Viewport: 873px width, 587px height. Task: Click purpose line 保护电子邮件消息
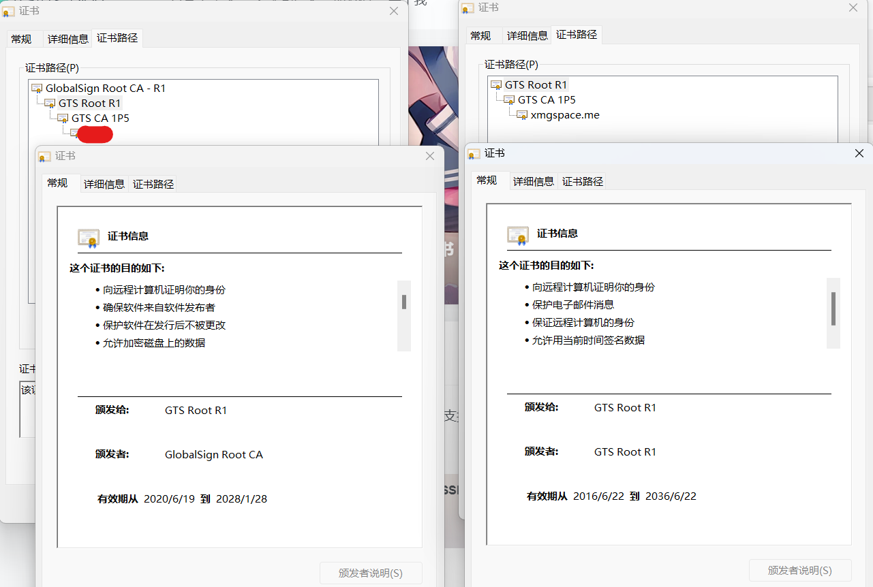click(x=573, y=305)
